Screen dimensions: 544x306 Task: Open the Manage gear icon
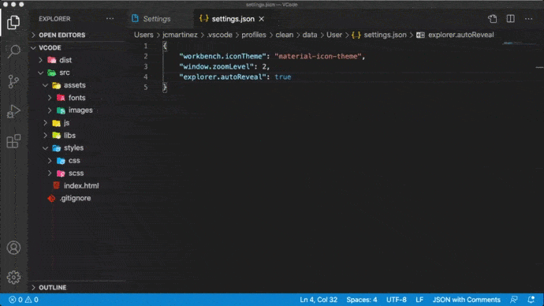13,277
